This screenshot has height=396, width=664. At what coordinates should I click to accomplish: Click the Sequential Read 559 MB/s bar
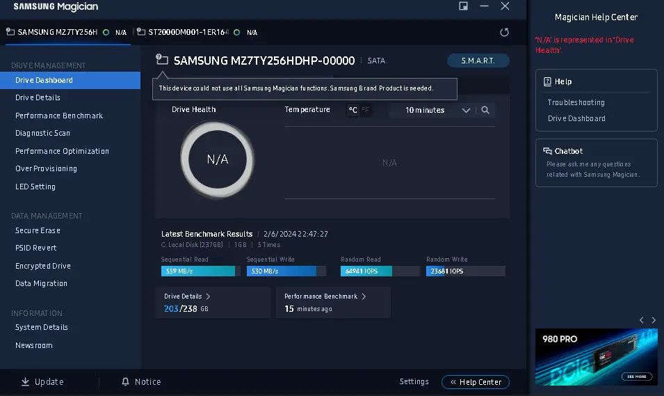coord(201,271)
